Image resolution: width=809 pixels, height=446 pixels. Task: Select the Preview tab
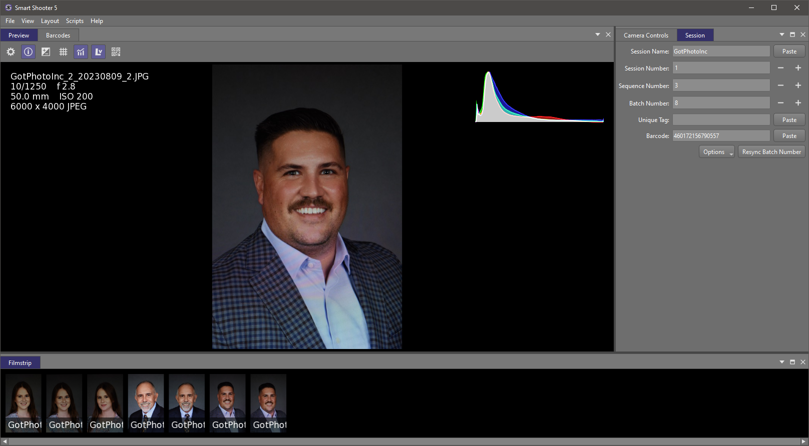point(19,35)
